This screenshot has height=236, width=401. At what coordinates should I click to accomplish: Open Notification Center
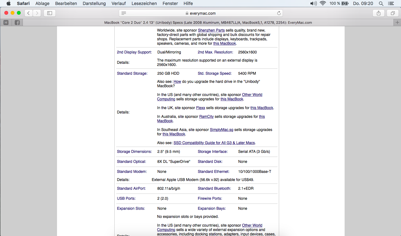[391, 3]
